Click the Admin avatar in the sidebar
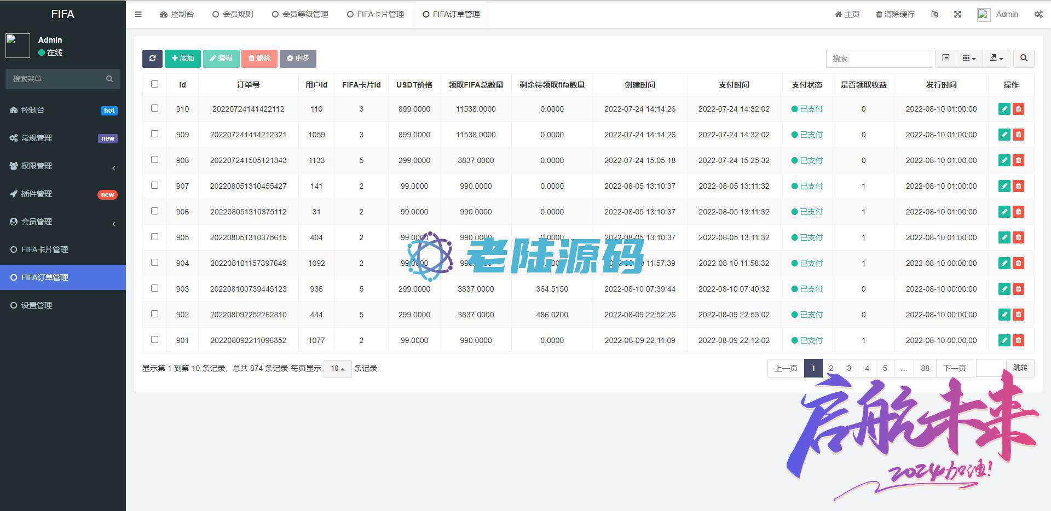The height and width of the screenshot is (511, 1051). click(x=18, y=46)
